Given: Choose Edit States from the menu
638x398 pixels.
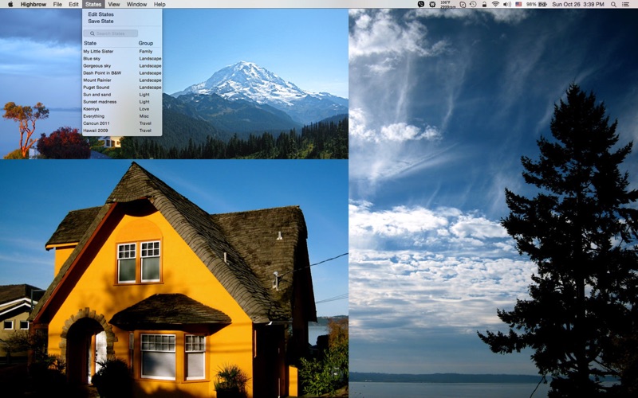Looking at the screenshot, I should coord(101,14).
